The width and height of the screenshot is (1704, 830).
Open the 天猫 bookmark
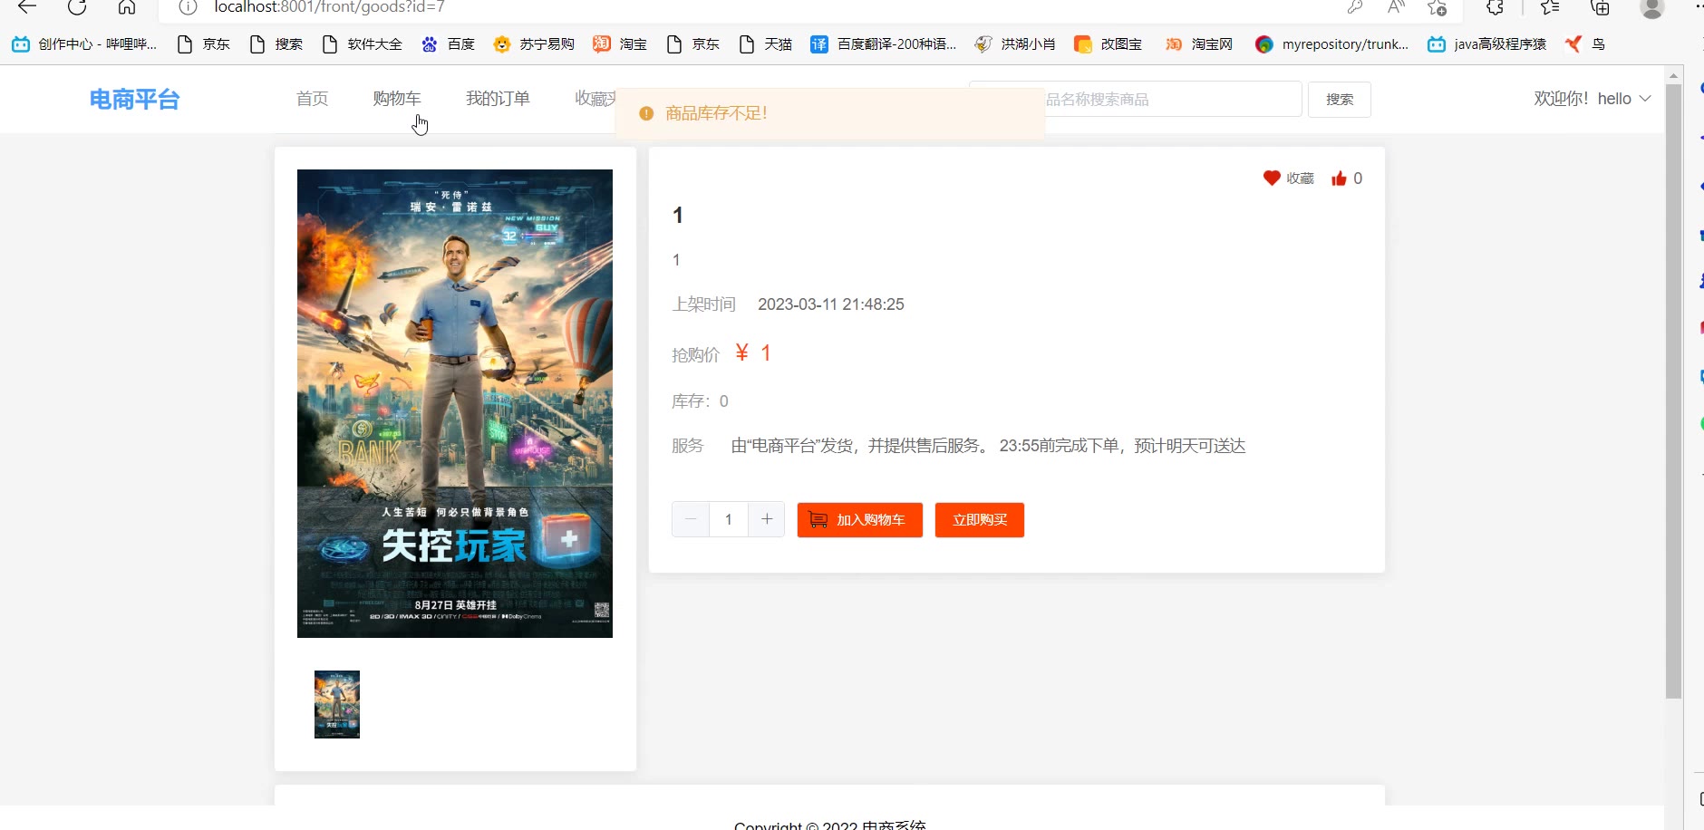point(765,43)
